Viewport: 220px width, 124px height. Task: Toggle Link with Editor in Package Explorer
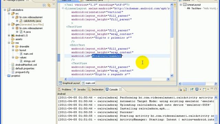49,6
